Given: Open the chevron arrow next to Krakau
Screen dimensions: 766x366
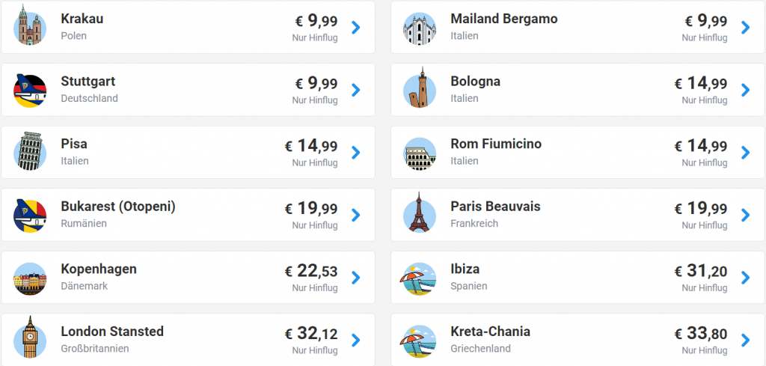Looking at the screenshot, I should [x=356, y=28].
